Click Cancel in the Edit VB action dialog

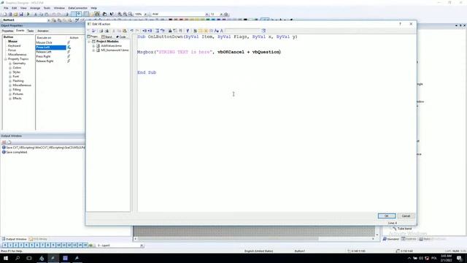(406, 216)
